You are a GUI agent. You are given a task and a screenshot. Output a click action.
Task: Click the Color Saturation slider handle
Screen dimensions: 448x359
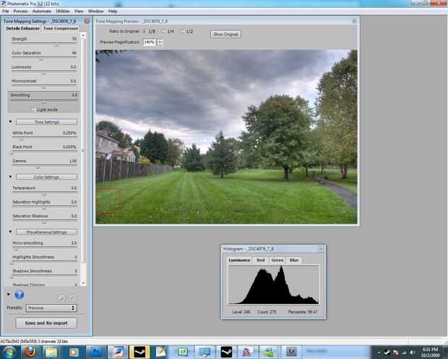41,59
